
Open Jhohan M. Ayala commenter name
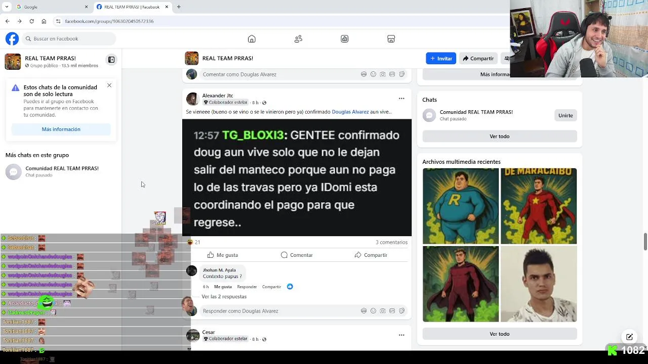click(219, 270)
